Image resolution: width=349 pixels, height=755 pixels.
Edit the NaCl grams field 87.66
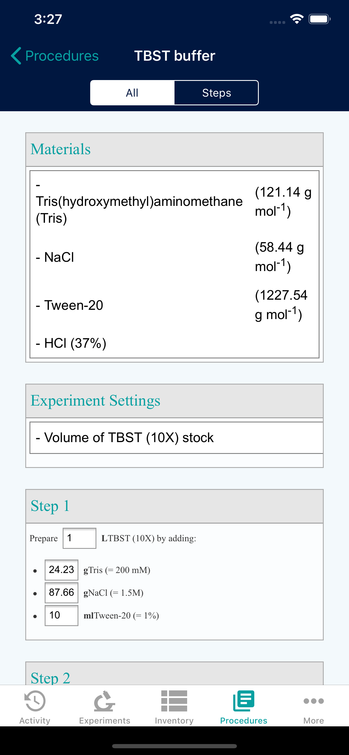[61, 593]
